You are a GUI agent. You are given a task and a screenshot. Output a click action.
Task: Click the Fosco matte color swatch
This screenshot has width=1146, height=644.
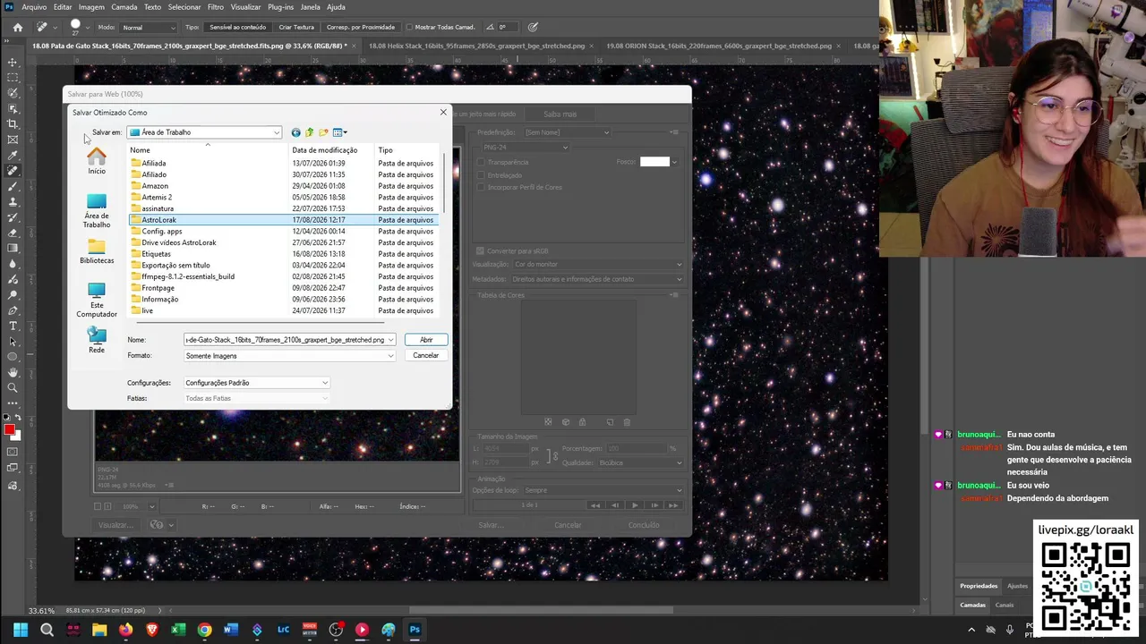coord(654,162)
